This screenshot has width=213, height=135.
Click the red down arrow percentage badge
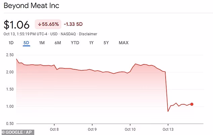click(x=48, y=24)
